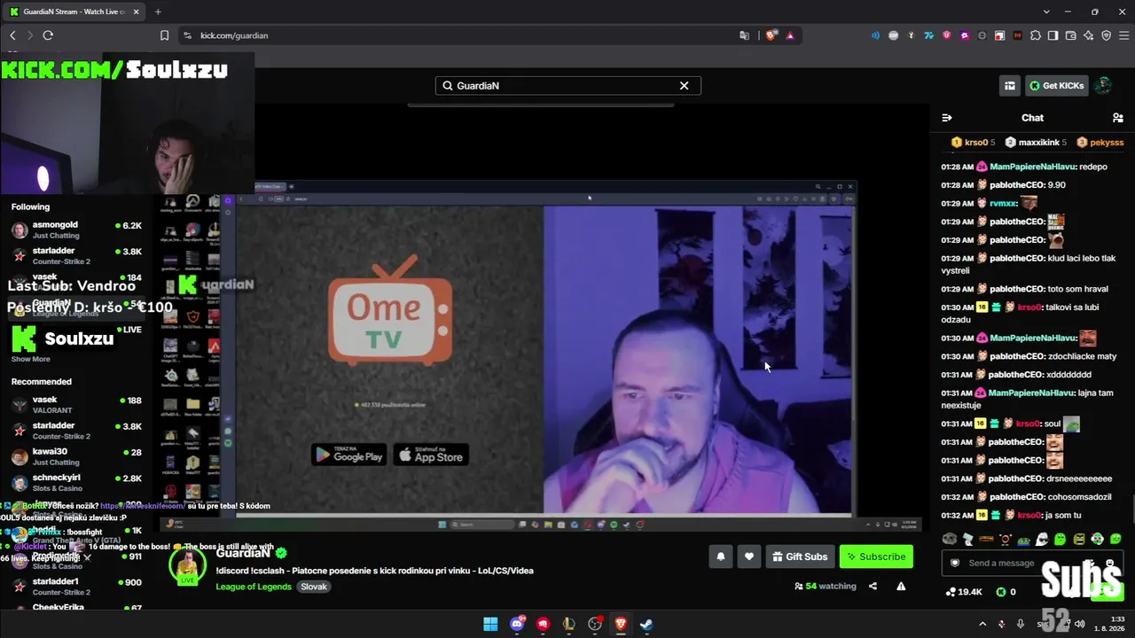The width and height of the screenshot is (1135, 638).
Task: Click the live video player
Action: [540, 319]
